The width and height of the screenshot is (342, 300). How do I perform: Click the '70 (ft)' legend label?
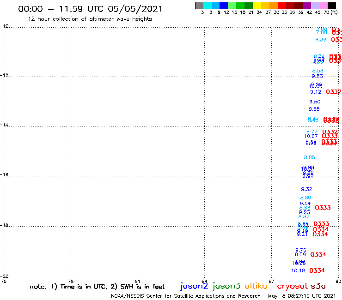tap(330, 12)
